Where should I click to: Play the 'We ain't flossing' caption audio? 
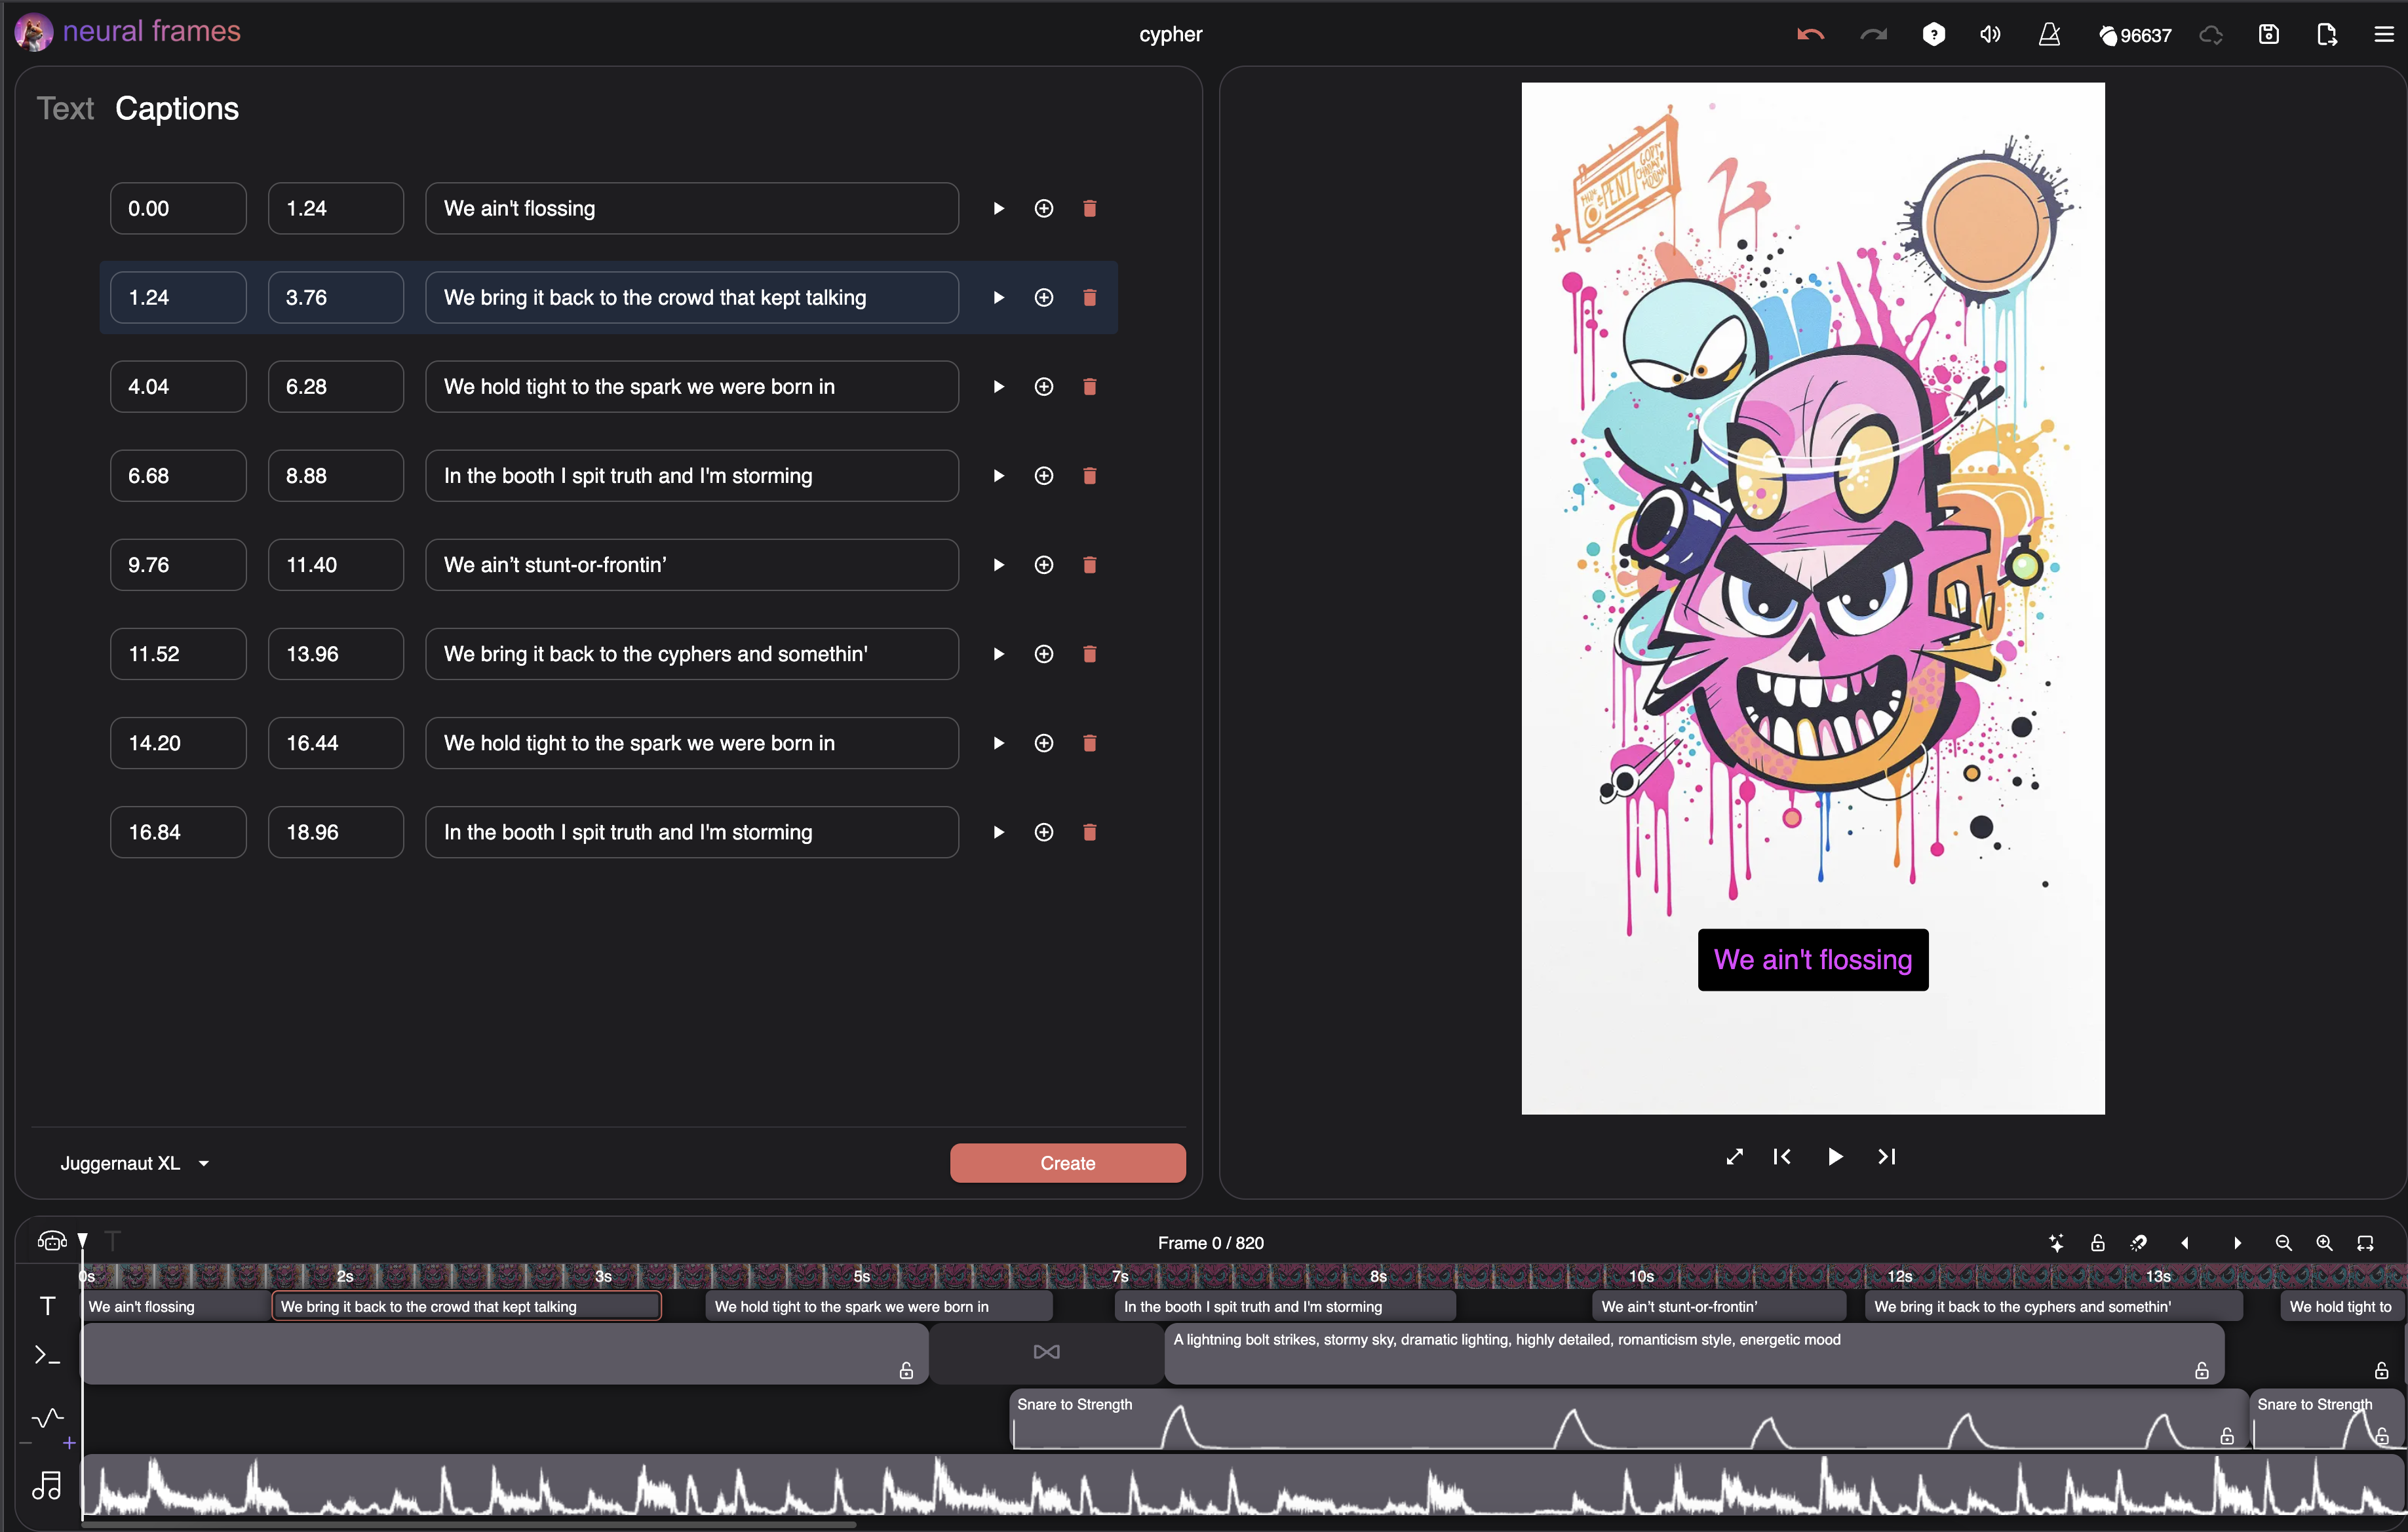(998, 208)
